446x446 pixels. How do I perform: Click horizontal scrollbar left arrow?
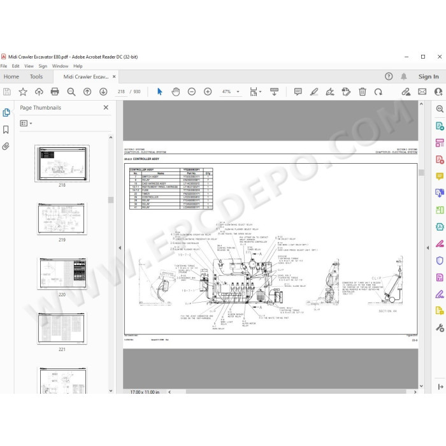(x=170, y=392)
